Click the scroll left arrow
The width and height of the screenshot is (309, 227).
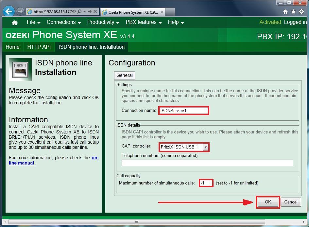coord(5,222)
